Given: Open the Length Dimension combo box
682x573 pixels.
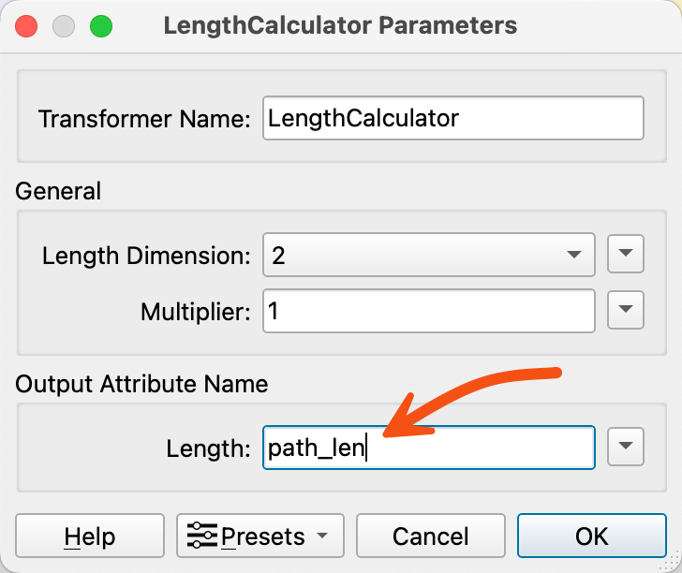Looking at the screenshot, I should point(428,255).
